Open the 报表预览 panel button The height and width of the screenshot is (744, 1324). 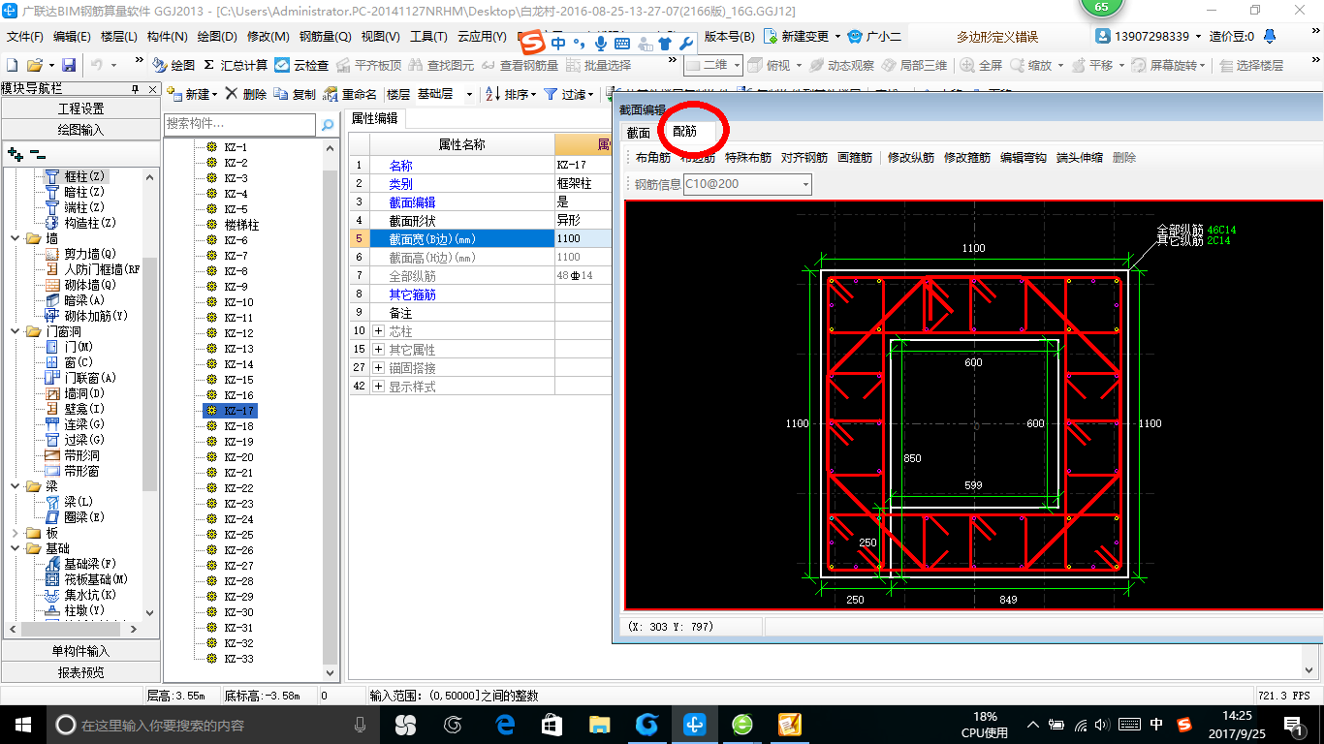click(80, 671)
